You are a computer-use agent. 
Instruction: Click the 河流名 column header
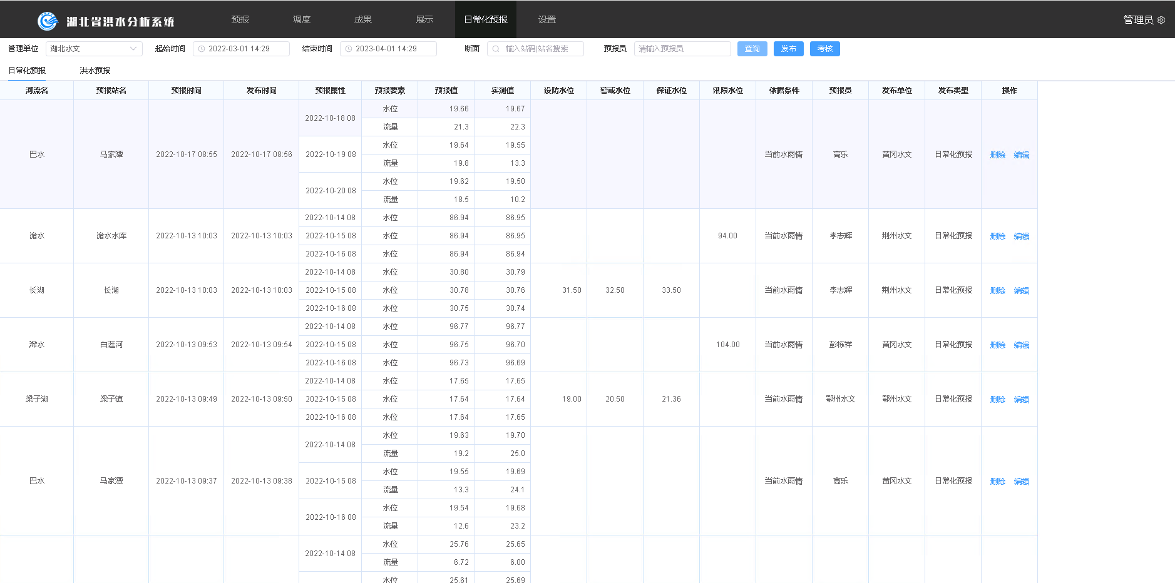(x=37, y=91)
